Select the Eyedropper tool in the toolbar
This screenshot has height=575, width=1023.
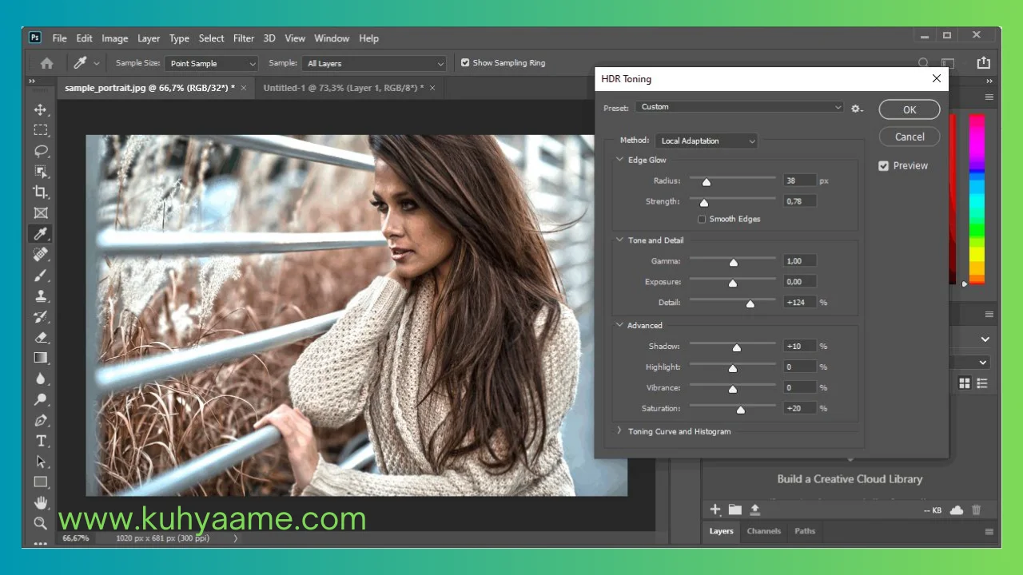pos(41,234)
